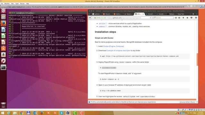
Task: Click the terminal window title bar
Action: tap(48, 13)
